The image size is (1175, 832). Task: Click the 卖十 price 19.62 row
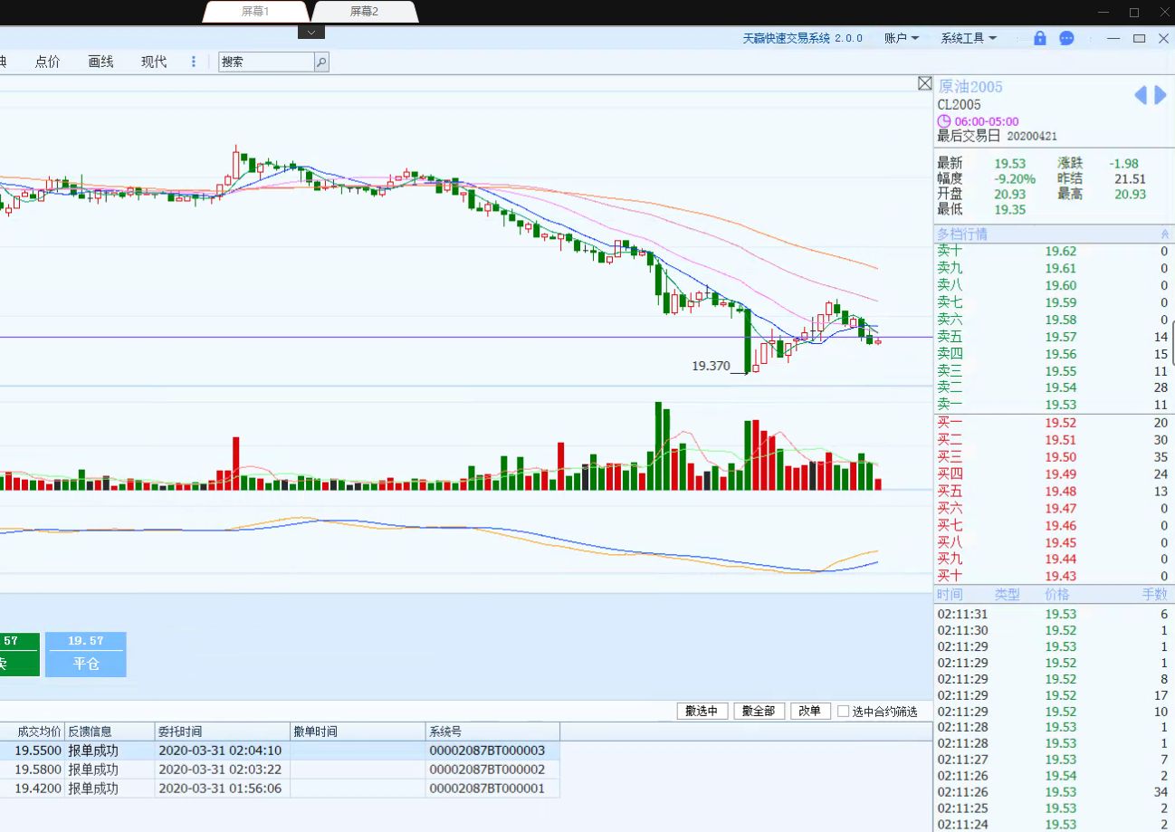pos(1054,251)
